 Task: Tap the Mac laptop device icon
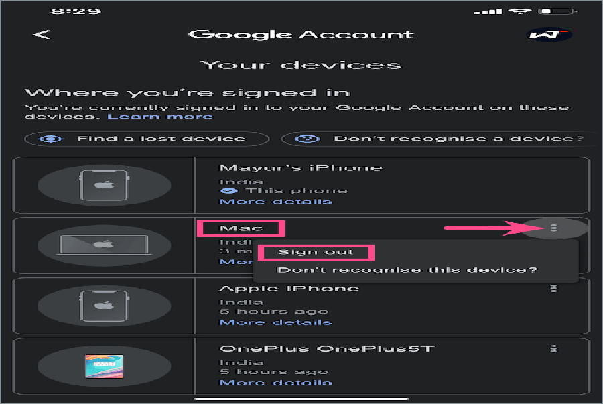[104, 245]
